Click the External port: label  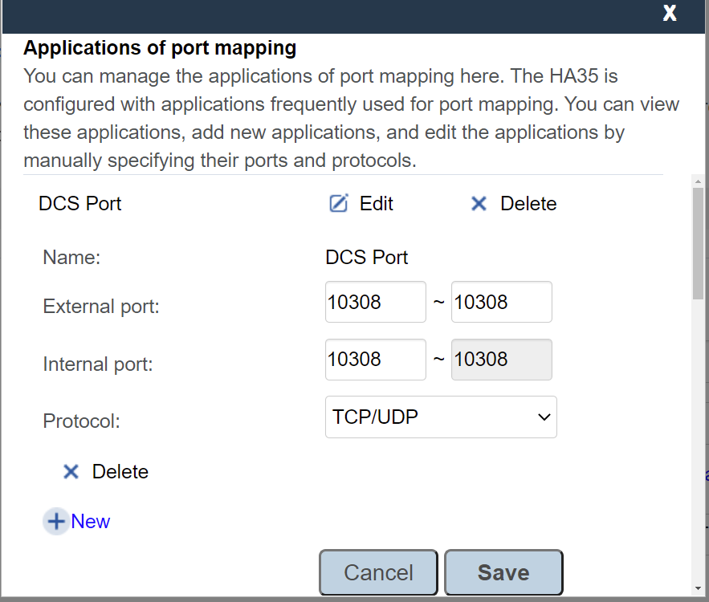pos(101,306)
